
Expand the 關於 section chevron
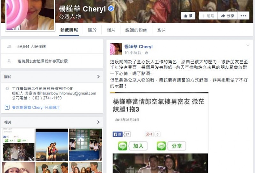[98, 77]
